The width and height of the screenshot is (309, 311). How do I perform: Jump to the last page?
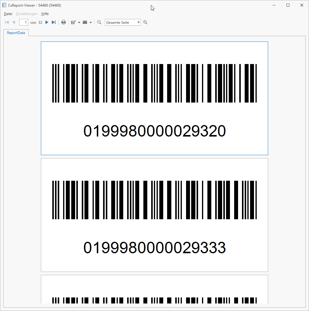coord(54,22)
